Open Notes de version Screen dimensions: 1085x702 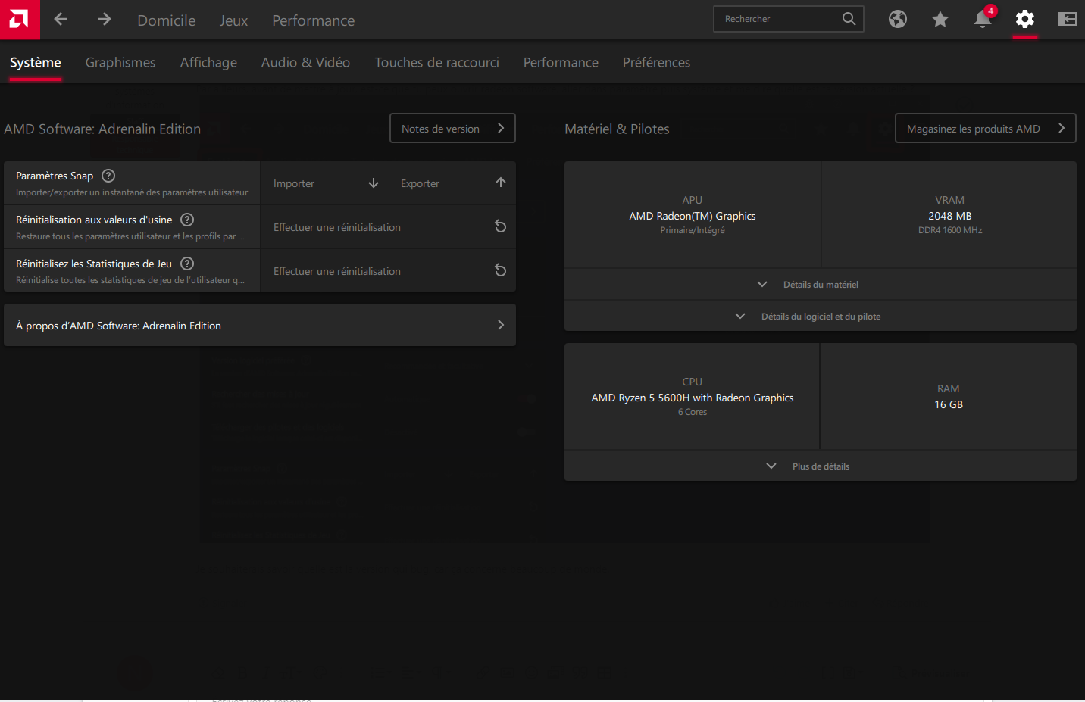[x=452, y=128]
